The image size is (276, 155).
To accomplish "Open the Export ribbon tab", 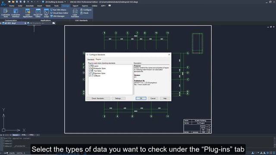I will pyautogui.click(x=75, y=6).
